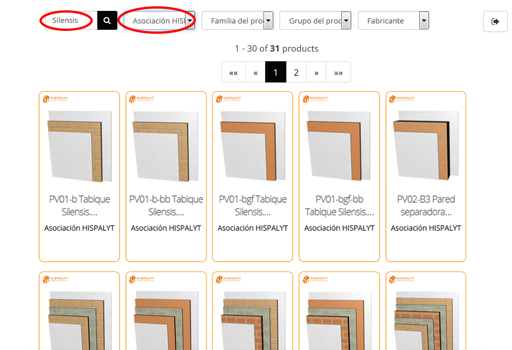This screenshot has width=512, height=350.
Task: Open PV02-B3 Pared separadora product thumbnail
Action: pyautogui.click(x=426, y=146)
